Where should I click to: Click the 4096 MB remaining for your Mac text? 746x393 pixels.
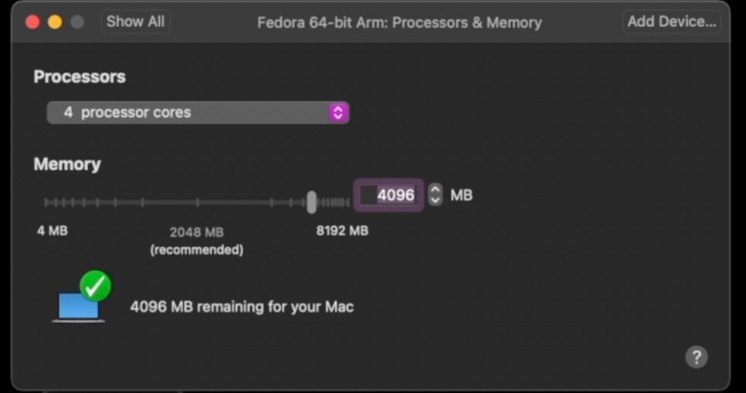pos(242,307)
